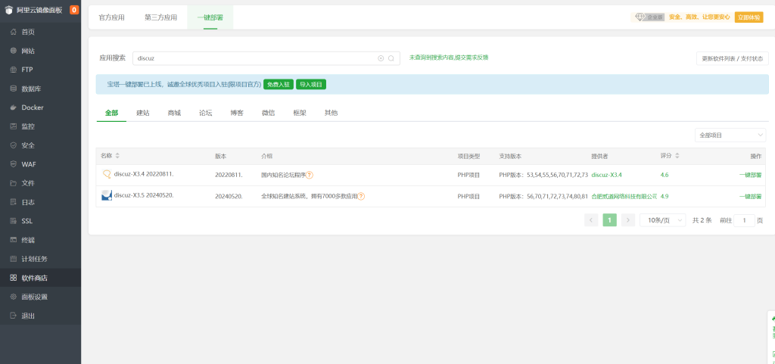Go to the previous page arrow
Viewport: 775px width, 364px height.
tap(591, 220)
